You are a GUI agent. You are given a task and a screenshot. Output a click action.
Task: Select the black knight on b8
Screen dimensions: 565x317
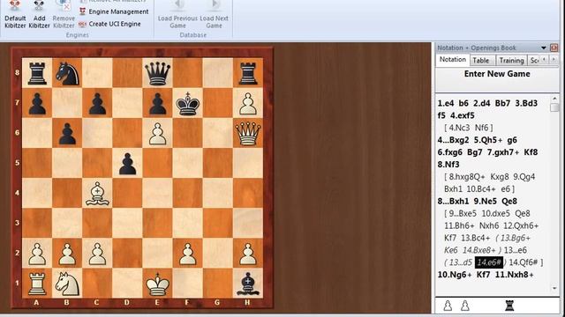tap(67, 73)
